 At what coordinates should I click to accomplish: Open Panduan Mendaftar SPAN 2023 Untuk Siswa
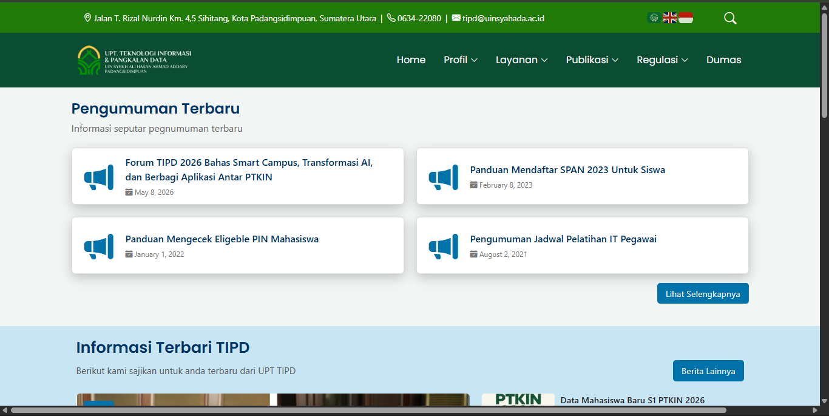coord(567,170)
